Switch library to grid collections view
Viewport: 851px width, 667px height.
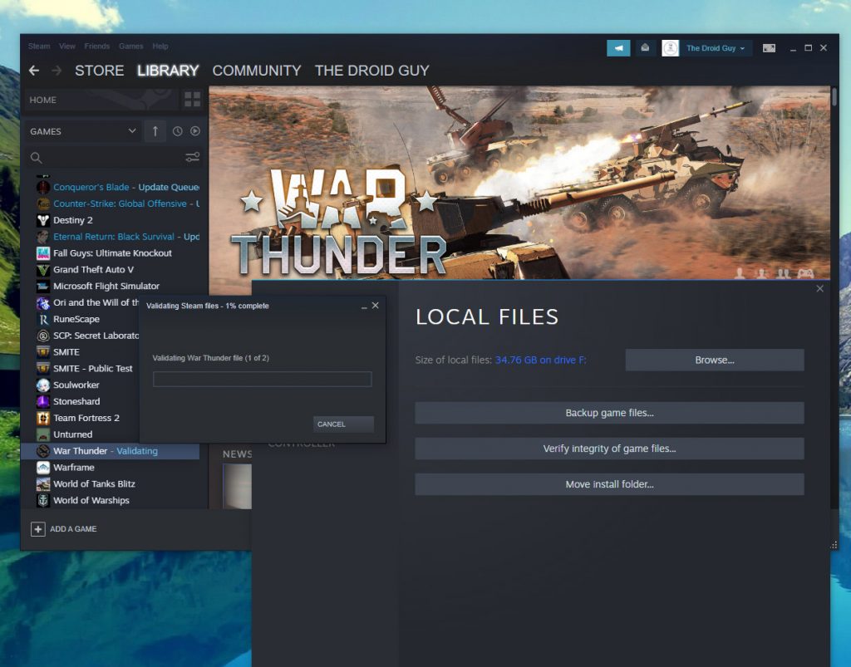[x=192, y=99]
